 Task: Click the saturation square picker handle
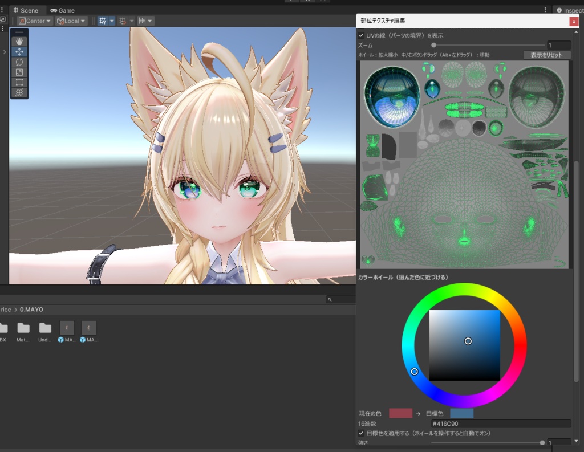[x=468, y=341]
